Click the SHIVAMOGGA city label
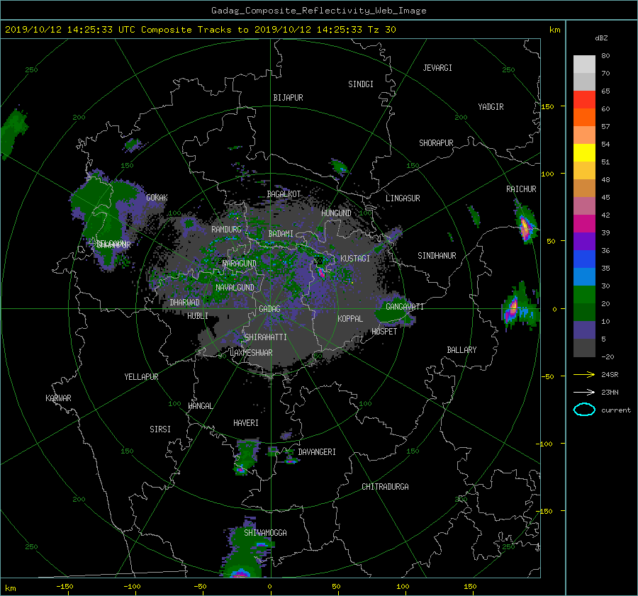638x596 pixels. click(265, 532)
